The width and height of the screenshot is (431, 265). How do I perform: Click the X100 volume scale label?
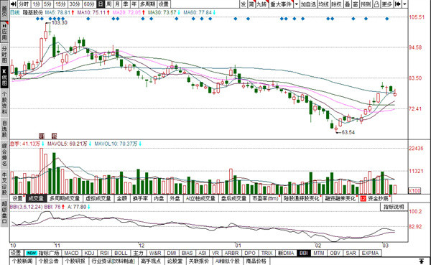click(414, 191)
